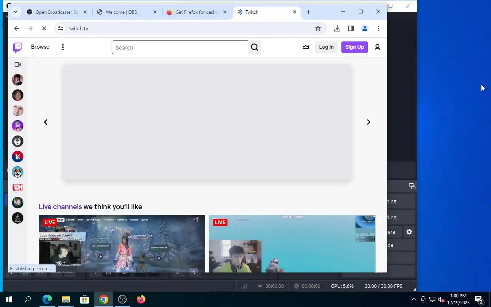Open the red and blue K channel avatar
The height and width of the screenshot is (307, 491).
[x=18, y=157]
